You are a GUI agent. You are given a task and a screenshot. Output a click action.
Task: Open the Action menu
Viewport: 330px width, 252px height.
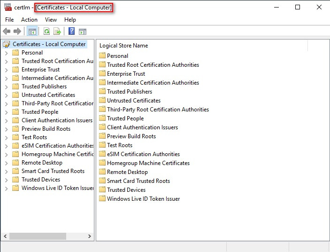pyautogui.click(x=29, y=20)
